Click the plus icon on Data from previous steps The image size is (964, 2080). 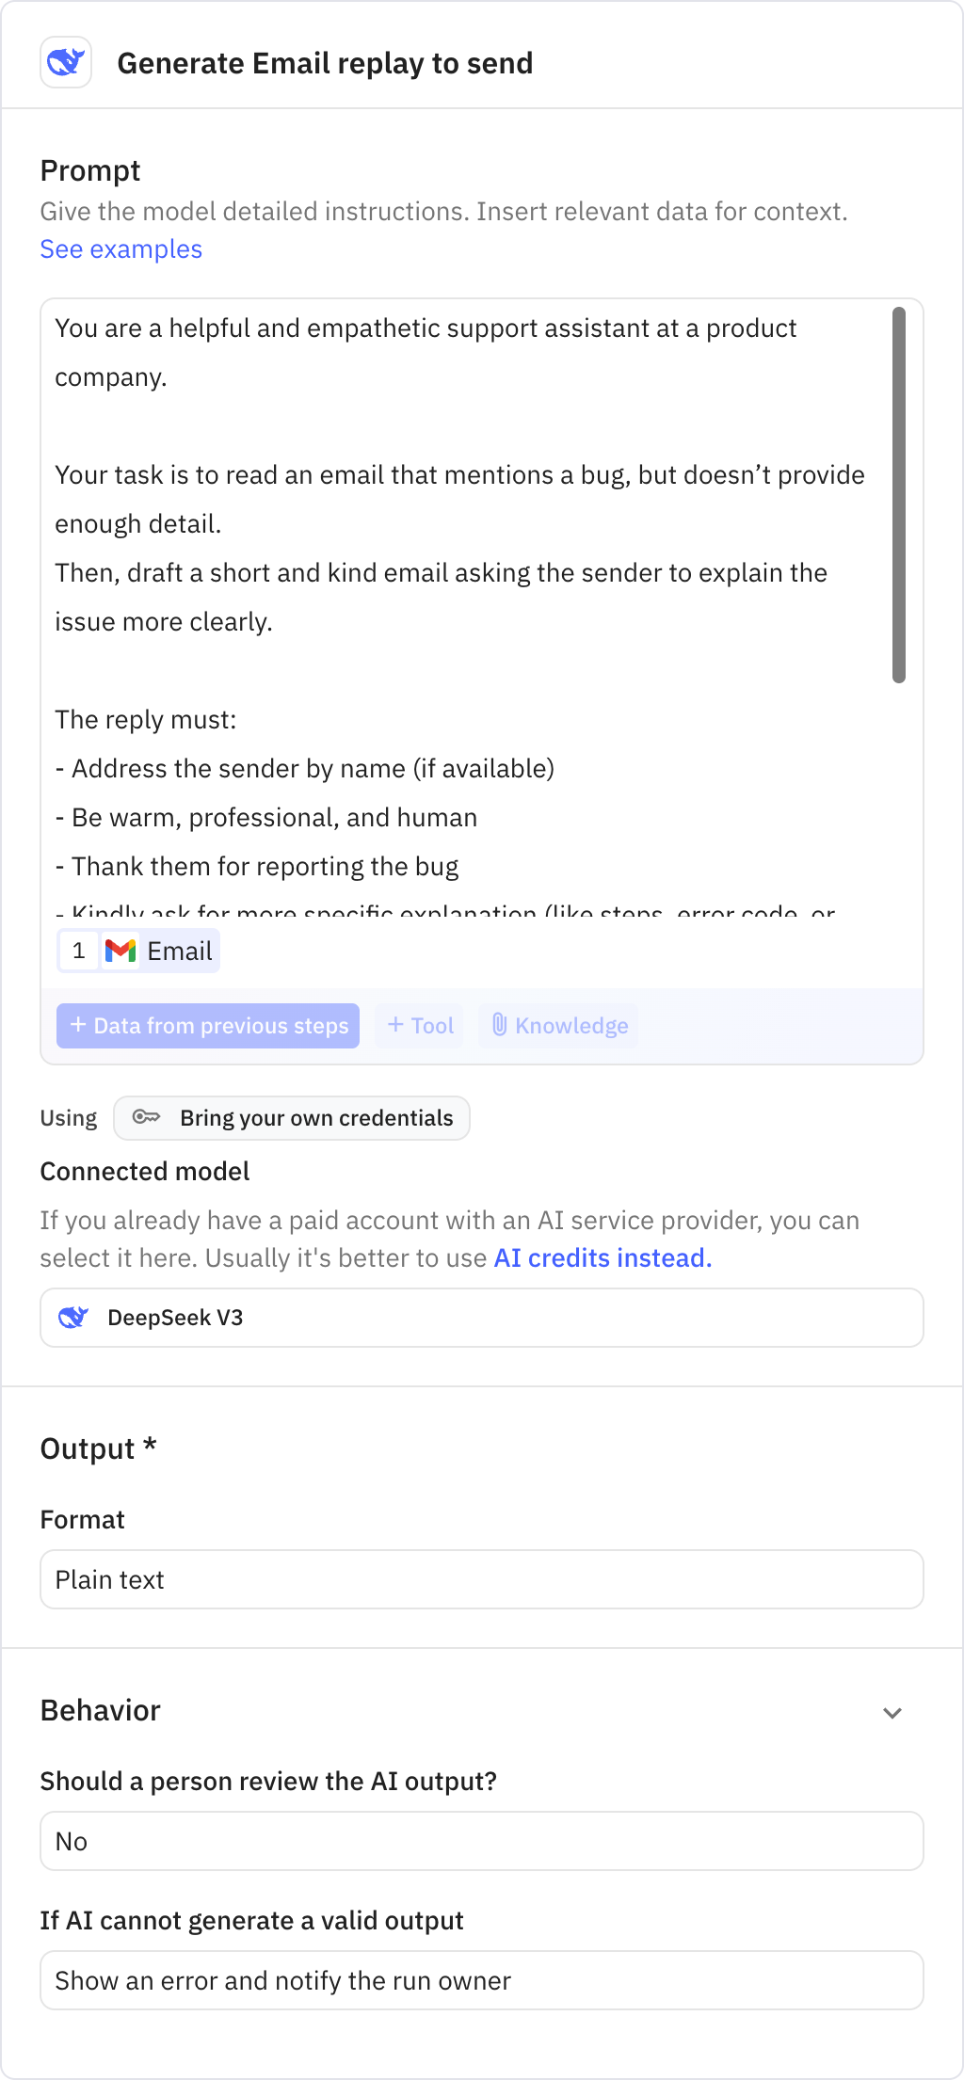click(78, 1026)
